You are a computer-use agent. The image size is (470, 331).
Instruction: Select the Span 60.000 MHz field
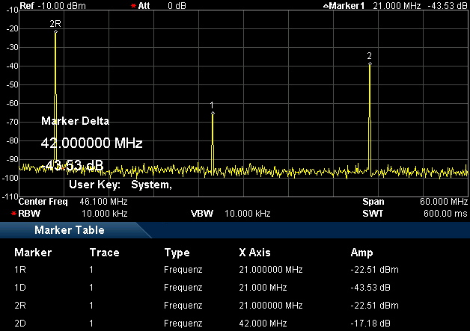414,202
